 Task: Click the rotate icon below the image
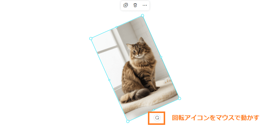coord(157,118)
